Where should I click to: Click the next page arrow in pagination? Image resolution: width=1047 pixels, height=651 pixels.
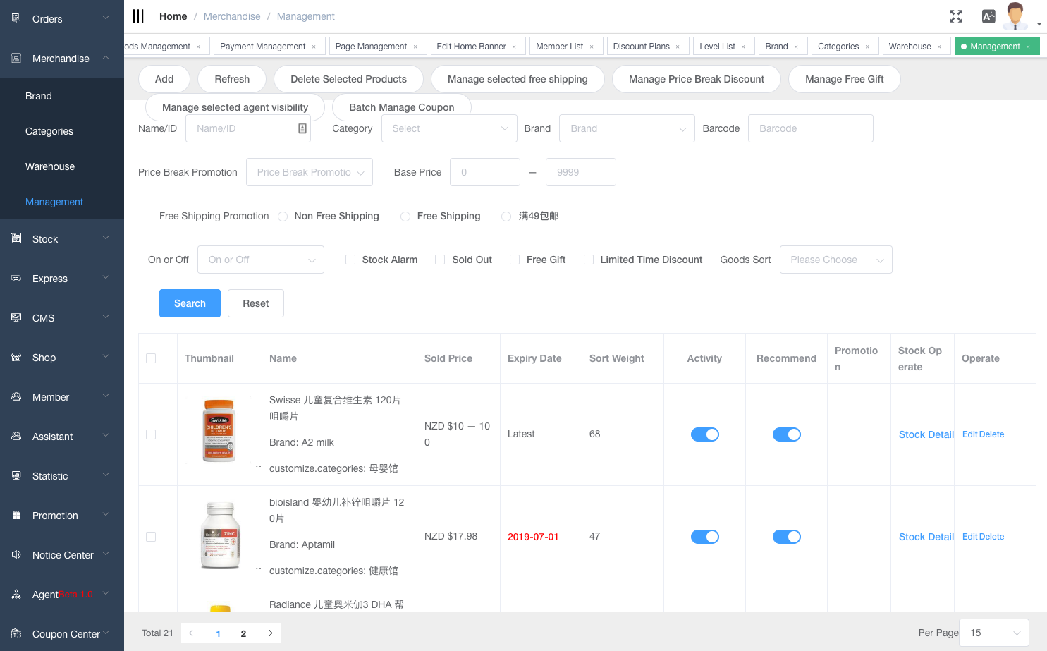270,633
